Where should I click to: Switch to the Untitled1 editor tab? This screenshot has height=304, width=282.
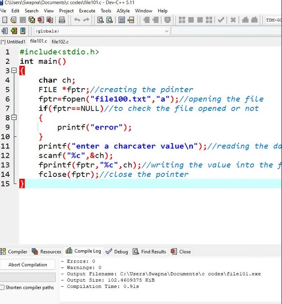pyautogui.click(x=13, y=42)
